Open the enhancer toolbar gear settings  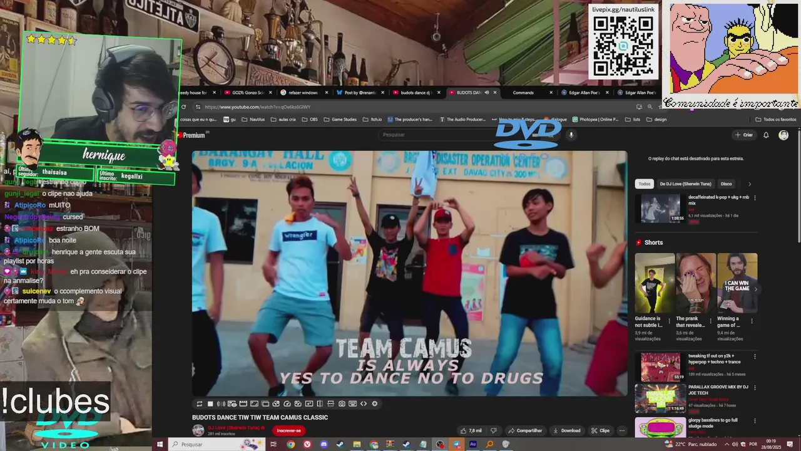point(375,404)
